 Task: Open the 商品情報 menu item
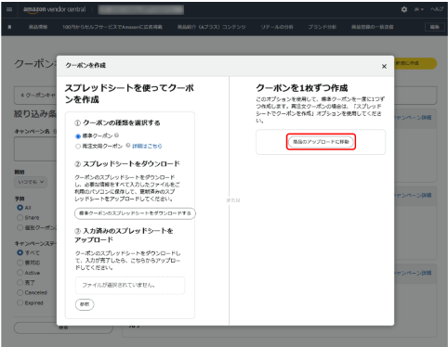pos(38,27)
